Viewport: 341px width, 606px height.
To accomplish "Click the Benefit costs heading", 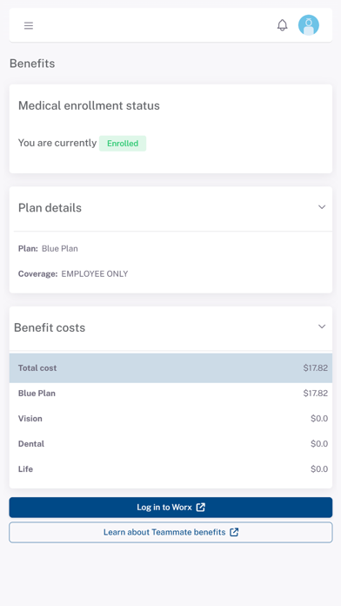I will tap(50, 327).
